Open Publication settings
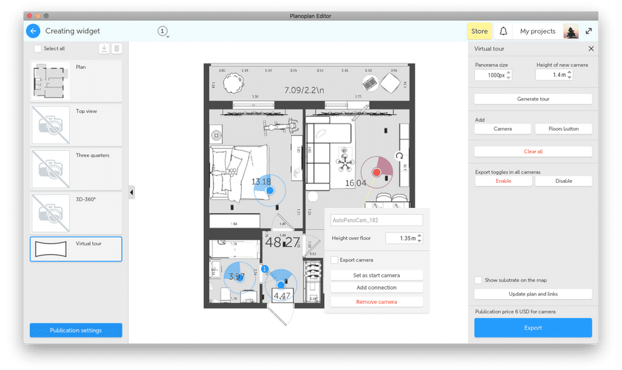622x370 pixels. (76, 330)
